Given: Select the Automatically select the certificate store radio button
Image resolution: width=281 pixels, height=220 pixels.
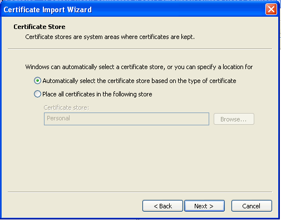Looking at the screenshot, I should (x=37, y=81).
